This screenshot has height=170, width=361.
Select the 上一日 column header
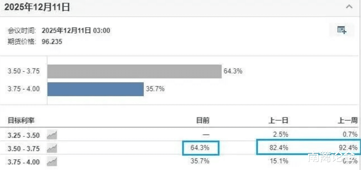278,120
